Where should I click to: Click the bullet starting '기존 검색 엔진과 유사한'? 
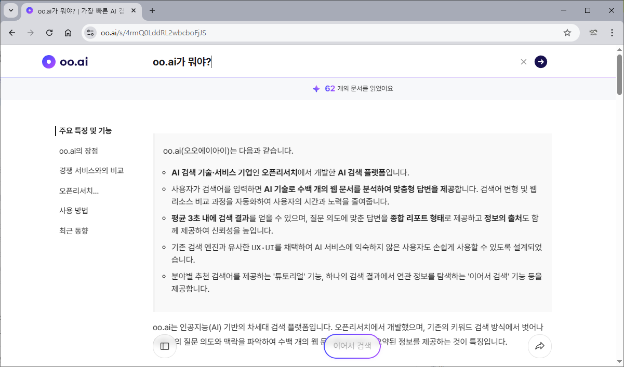click(356, 253)
